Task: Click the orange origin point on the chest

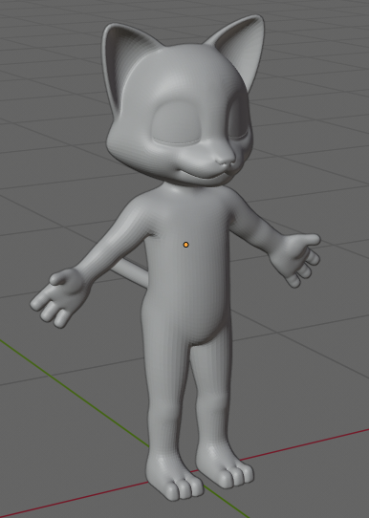Action: click(x=186, y=245)
